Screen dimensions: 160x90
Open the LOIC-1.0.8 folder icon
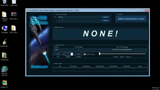14,29
